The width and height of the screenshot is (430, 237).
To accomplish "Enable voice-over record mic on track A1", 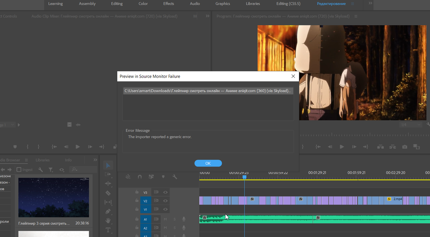I will [184, 219].
